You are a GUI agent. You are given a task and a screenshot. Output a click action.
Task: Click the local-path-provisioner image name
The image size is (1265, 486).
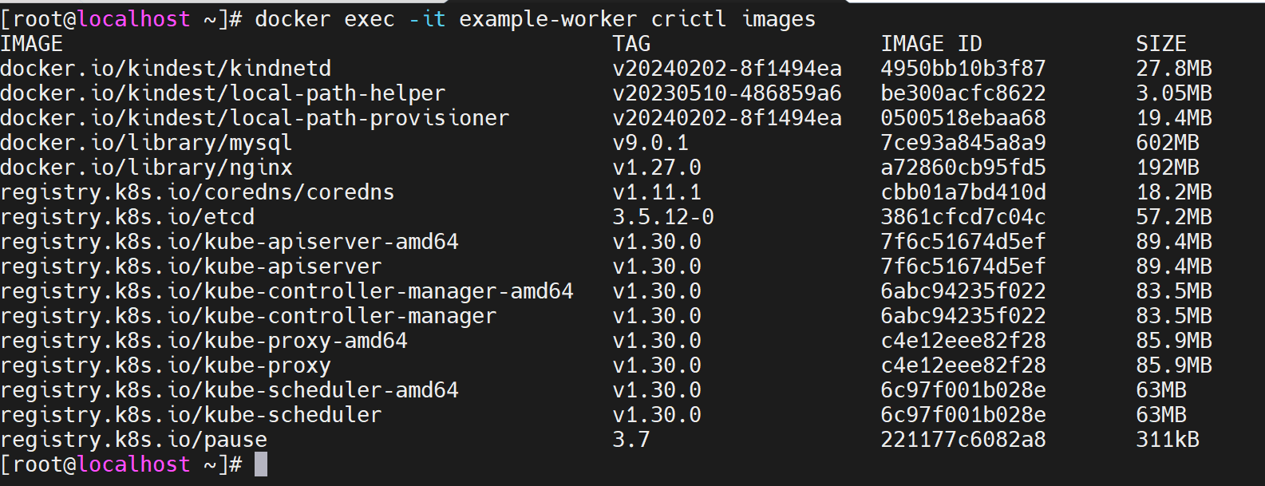(254, 118)
